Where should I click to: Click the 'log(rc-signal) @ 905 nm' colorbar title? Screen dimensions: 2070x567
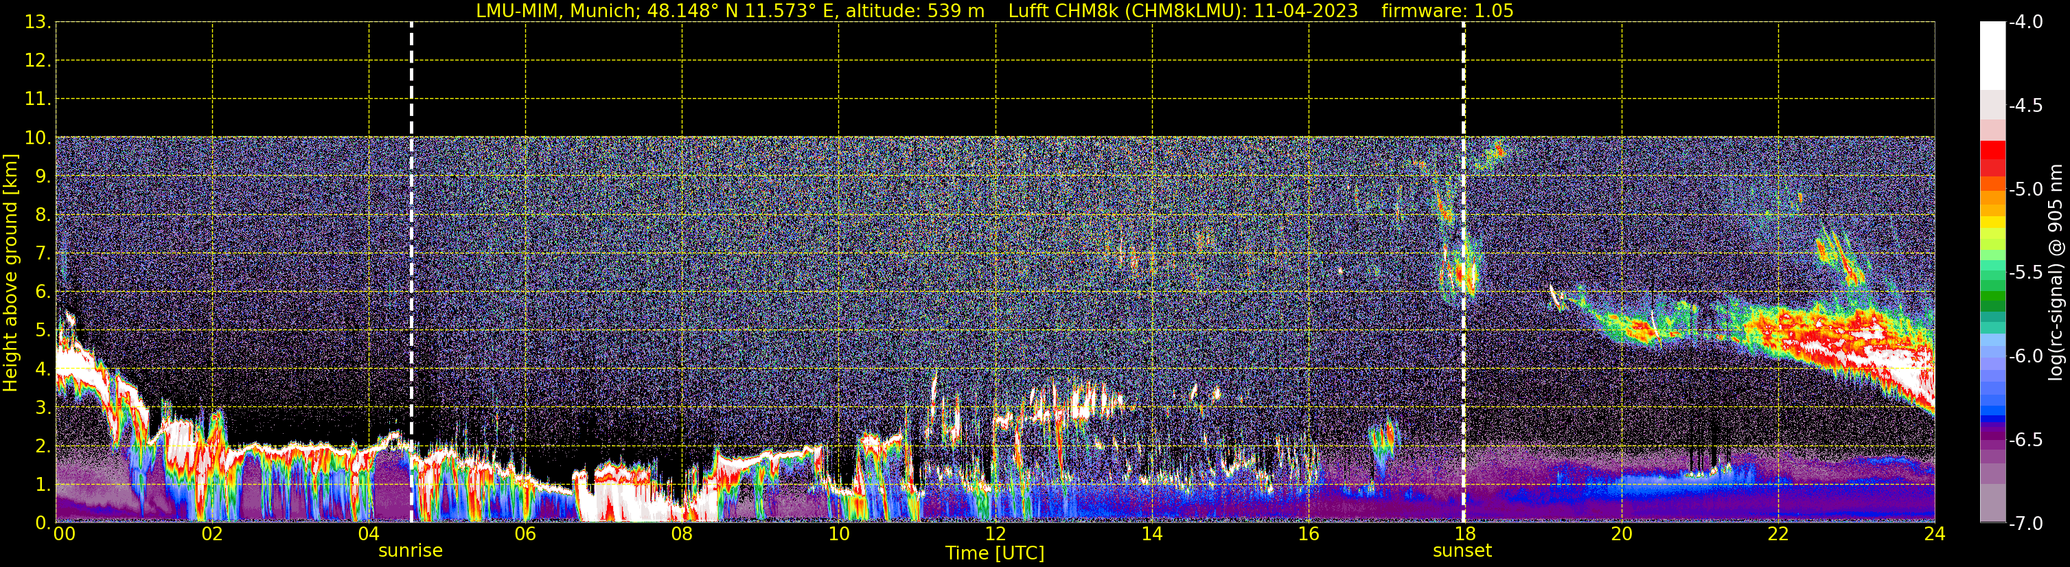[2056, 273]
